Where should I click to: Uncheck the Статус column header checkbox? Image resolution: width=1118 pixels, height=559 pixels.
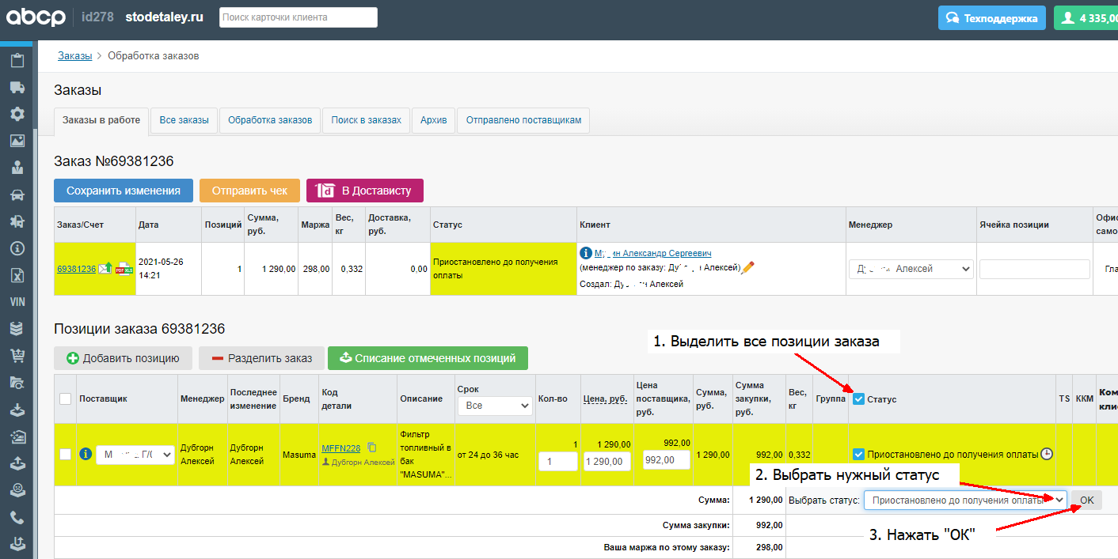858,399
